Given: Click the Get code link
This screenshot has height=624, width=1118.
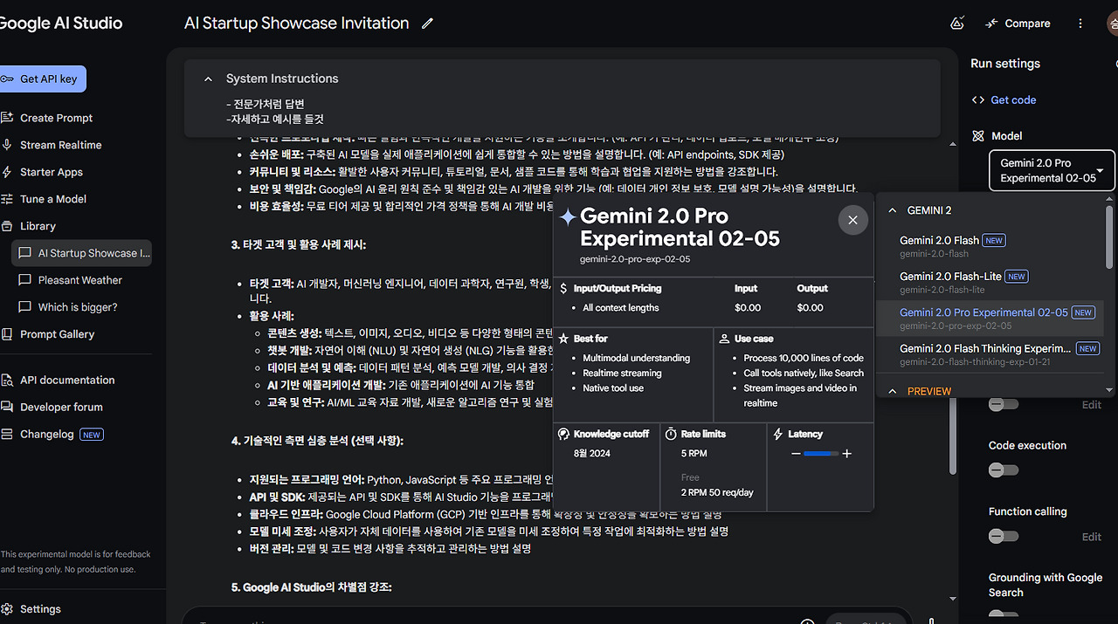Looking at the screenshot, I should click(x=1013, y=99).
